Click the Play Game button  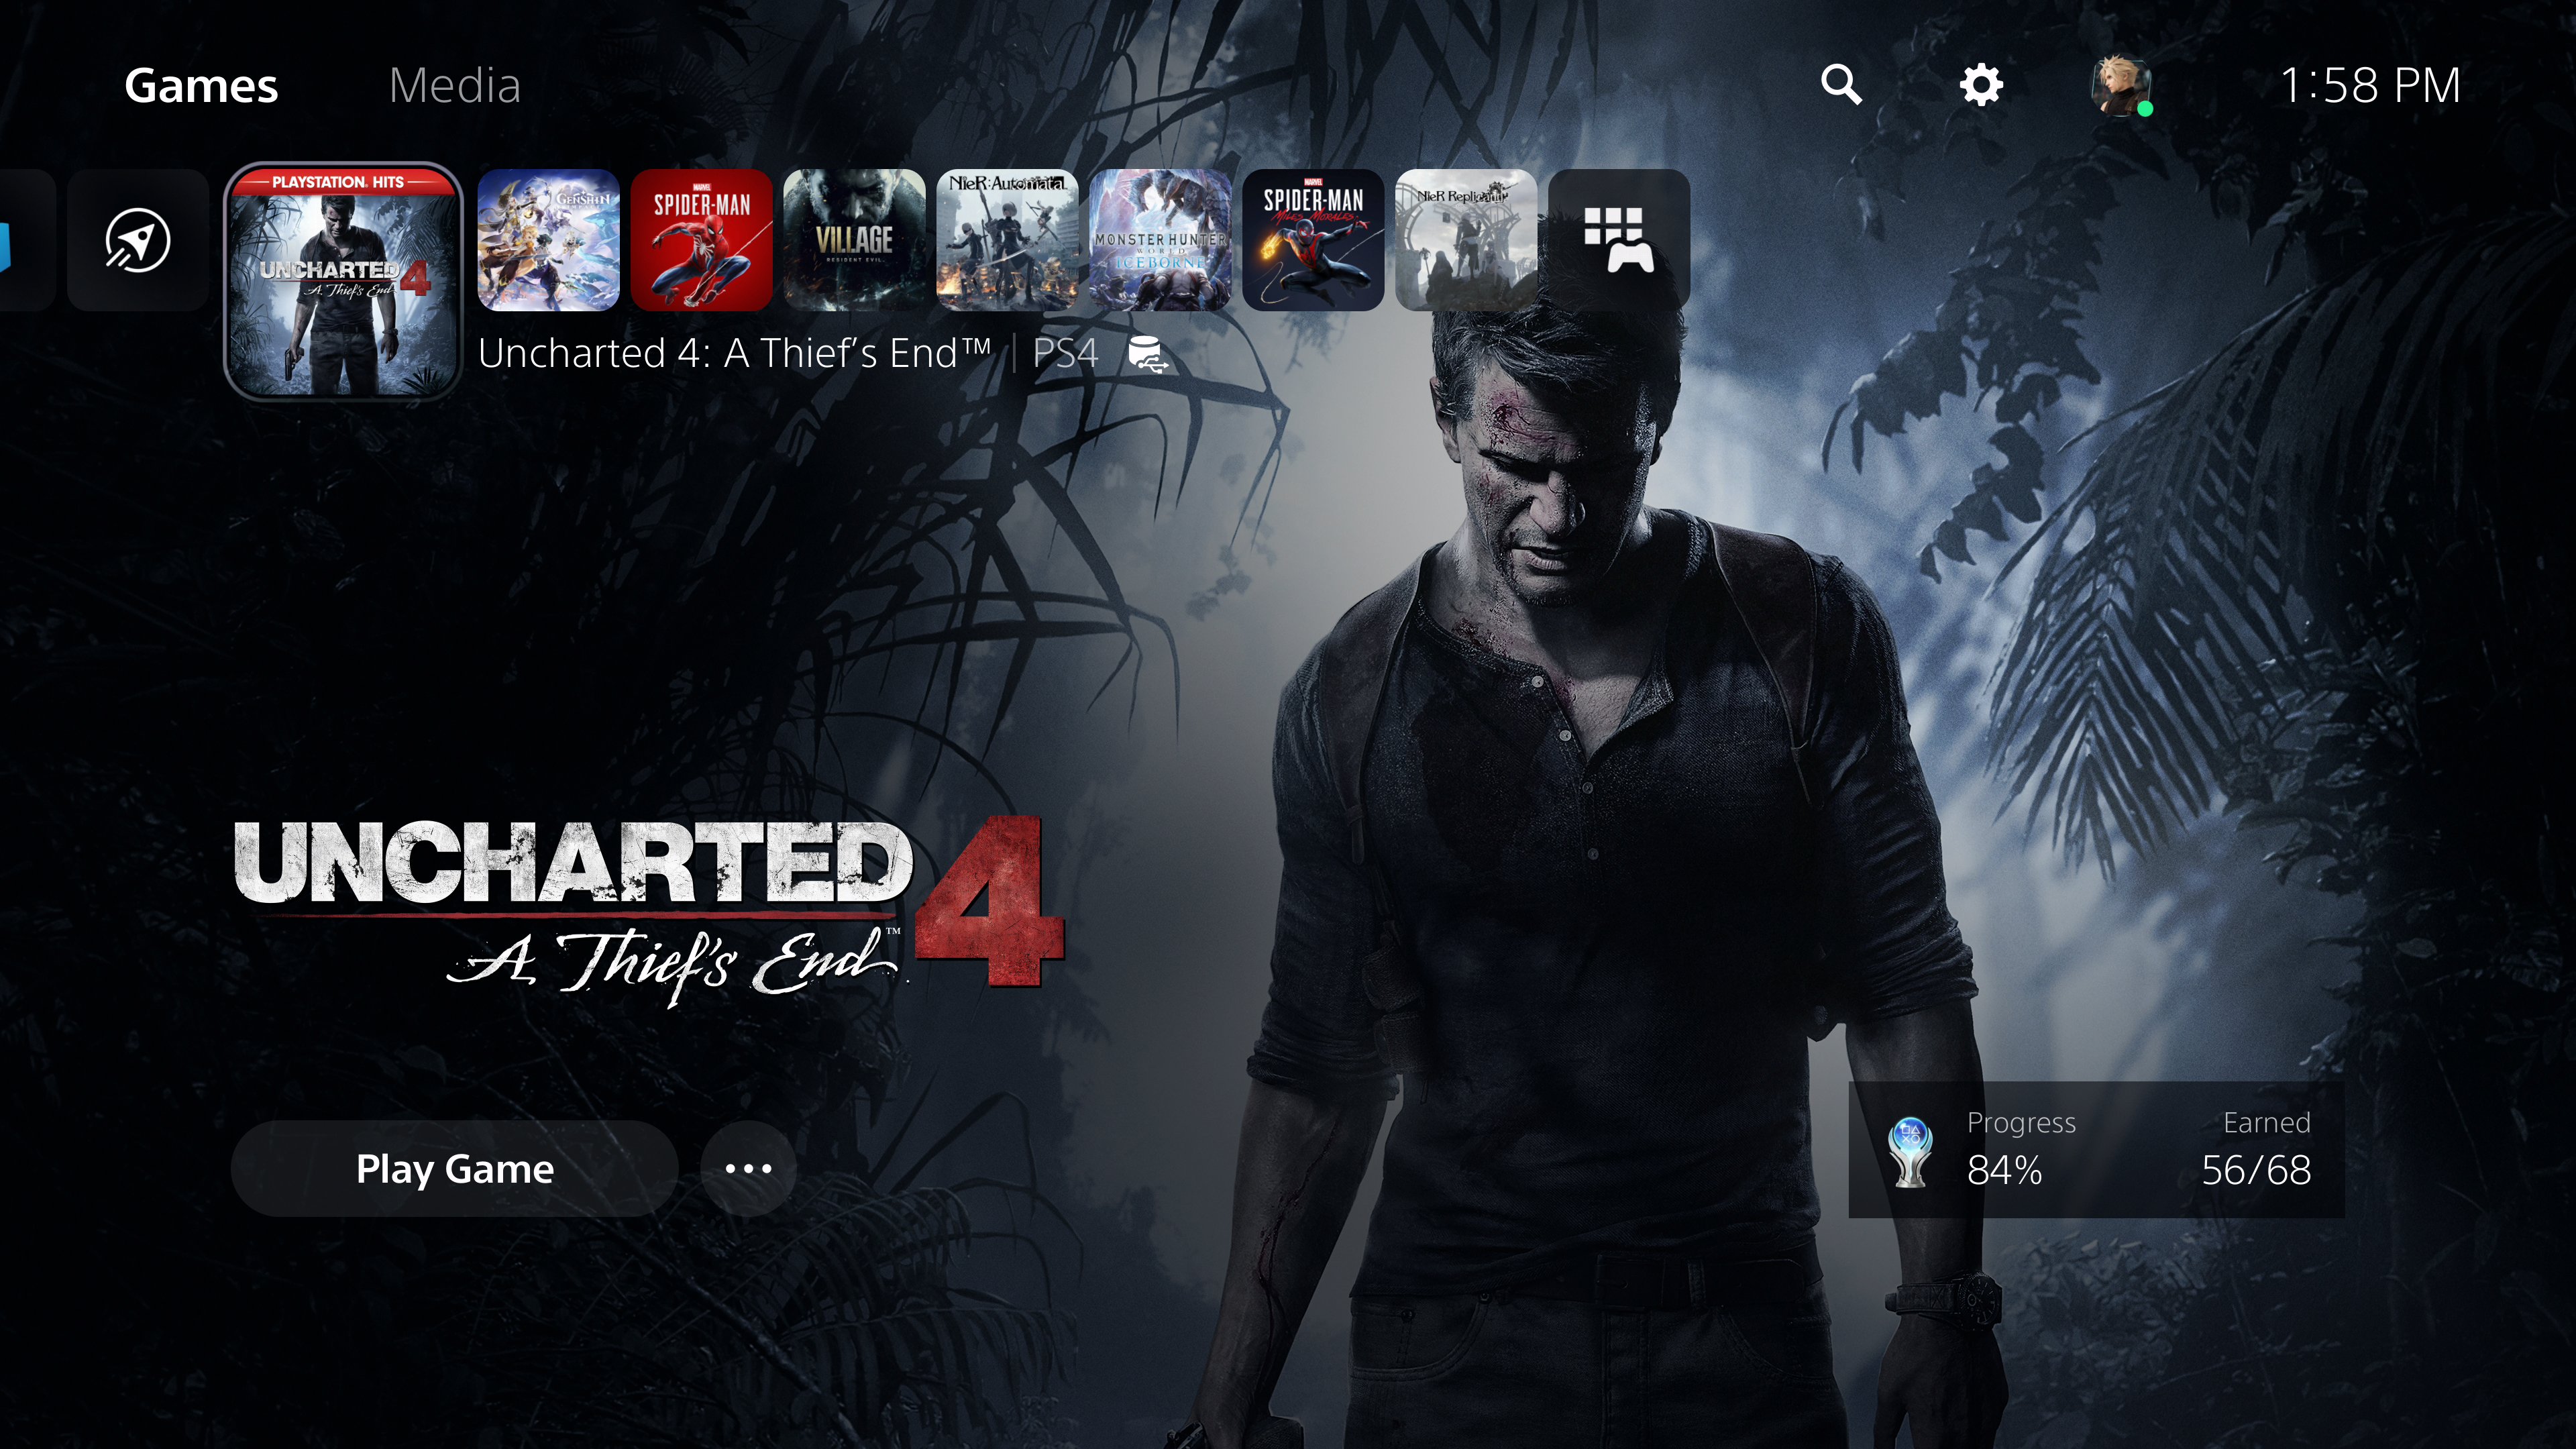pyautogui.click(x=455, y=1168)
